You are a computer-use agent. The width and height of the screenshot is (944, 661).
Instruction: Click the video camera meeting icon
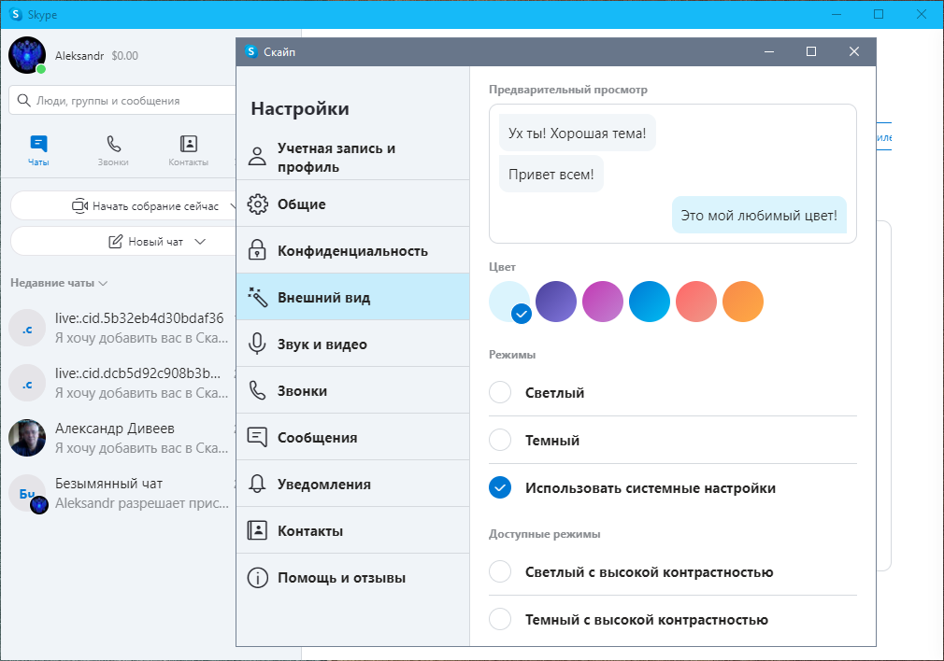pos(80,205)
